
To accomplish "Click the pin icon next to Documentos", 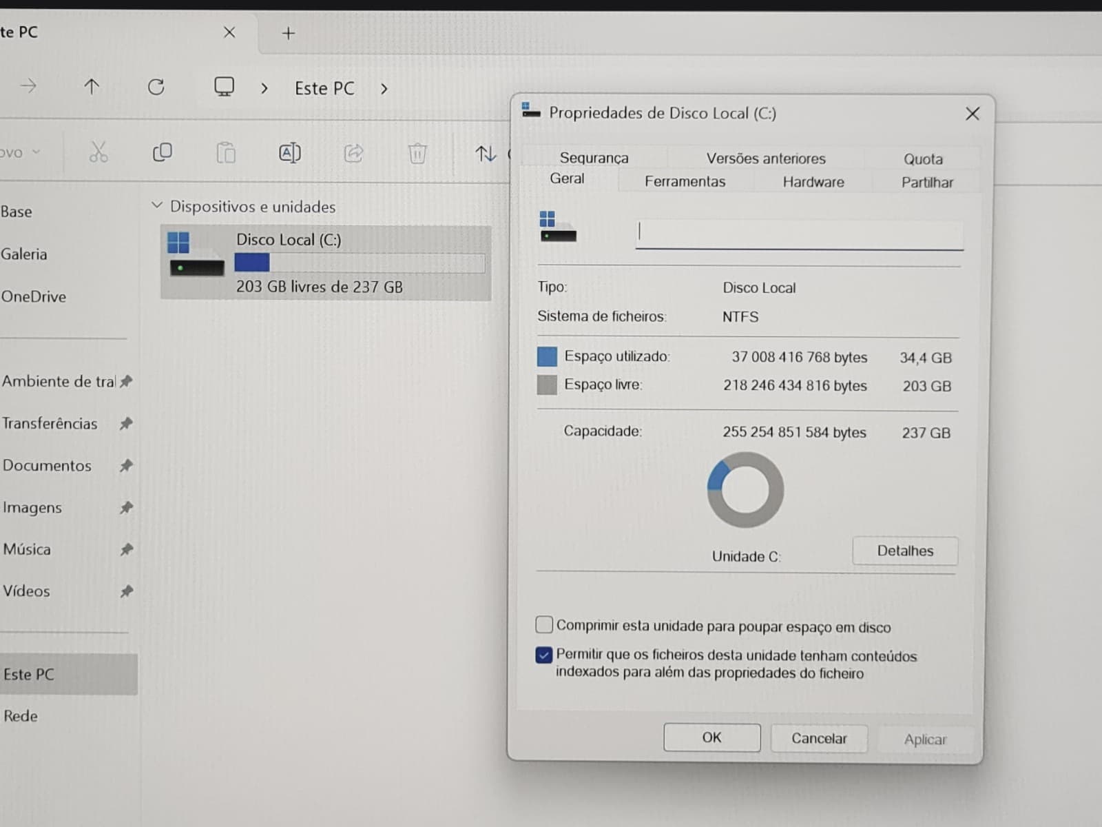I will pyautogui.click(x=126, y=466).
